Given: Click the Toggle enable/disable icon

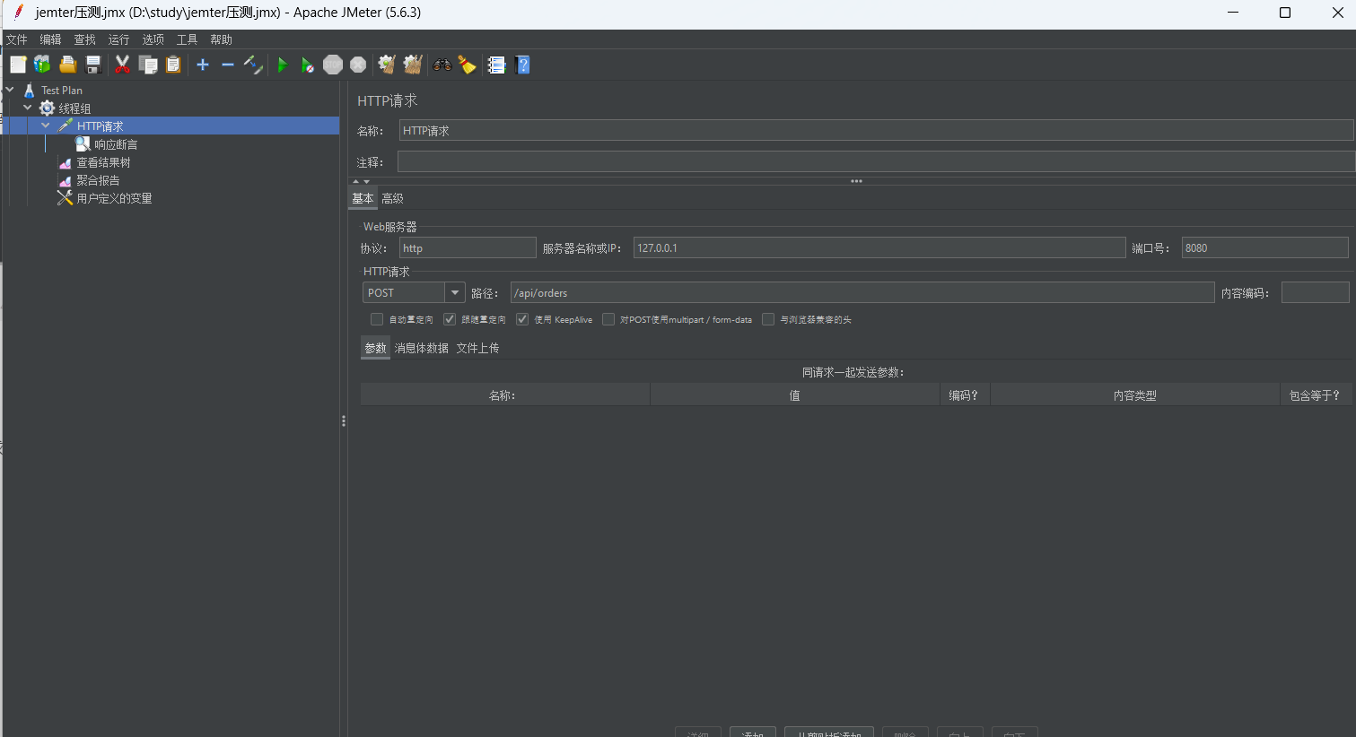Looking at the screenshot, I should click(253, 65).
